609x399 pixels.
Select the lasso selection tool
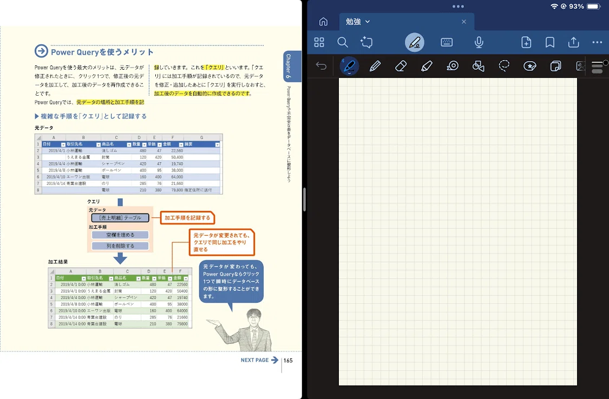[x=504, y=66]
